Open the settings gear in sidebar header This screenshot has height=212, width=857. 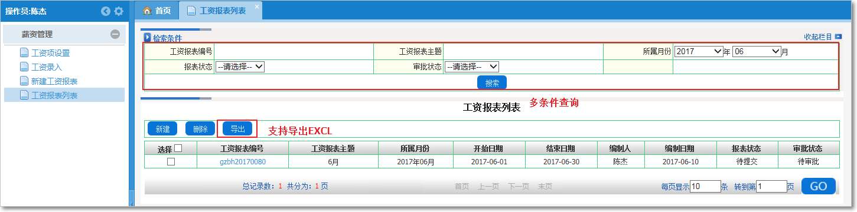point(119,11)
